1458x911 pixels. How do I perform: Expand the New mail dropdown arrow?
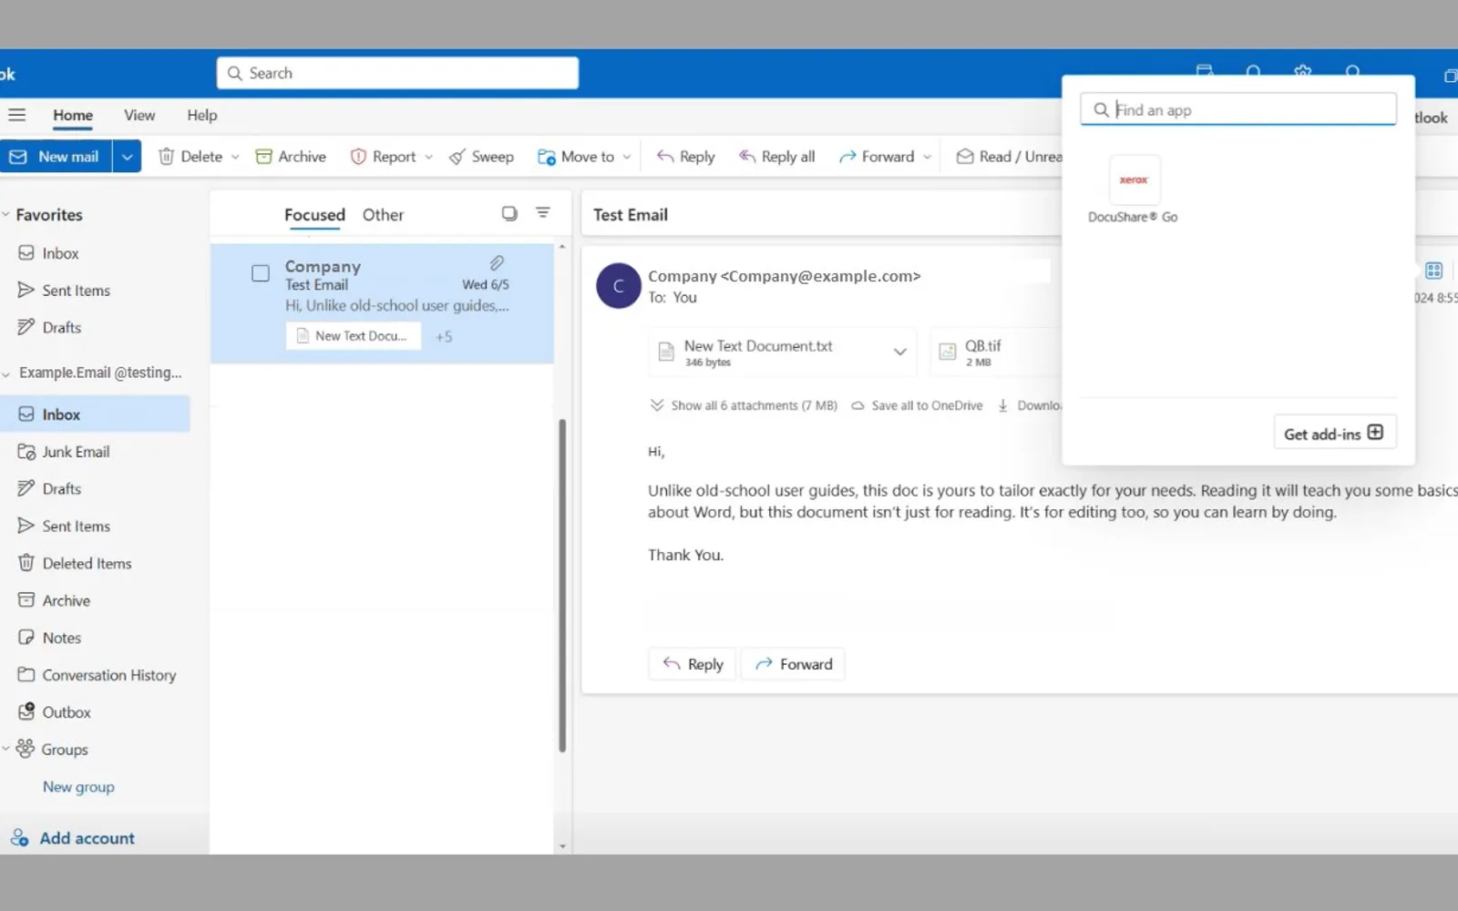click(127, 157)
